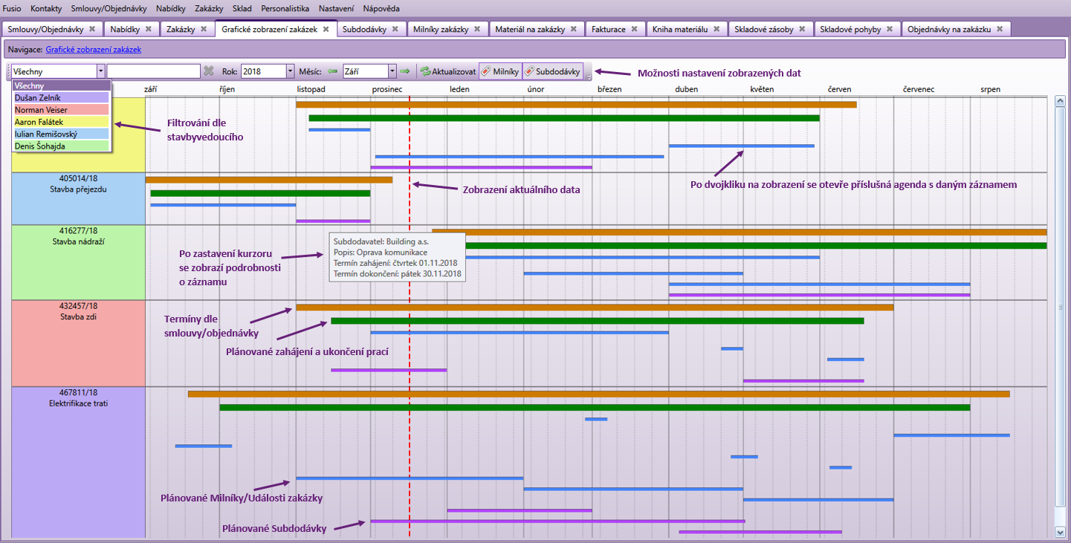Select the 416277/18 Stavba nádraží row header

coord(78,262)
